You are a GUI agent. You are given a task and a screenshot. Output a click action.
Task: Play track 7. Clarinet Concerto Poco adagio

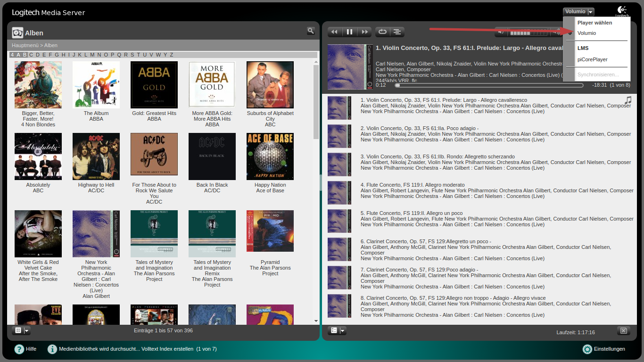[x=419, y=270]
